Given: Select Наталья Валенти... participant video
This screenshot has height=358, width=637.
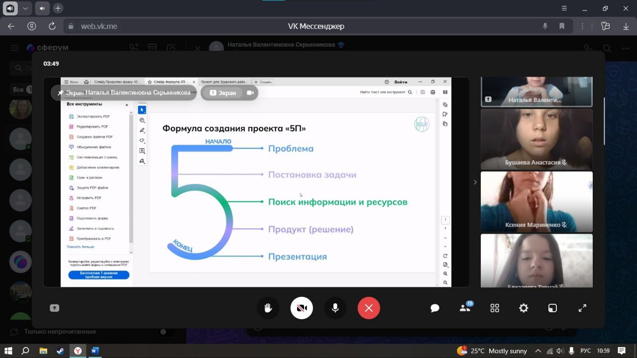Looking at the screenshot, I should click(x=536, y=92).
